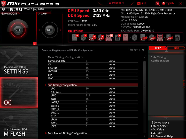Edit tRCPAGE Auto value field

click(x=112, y=92)
